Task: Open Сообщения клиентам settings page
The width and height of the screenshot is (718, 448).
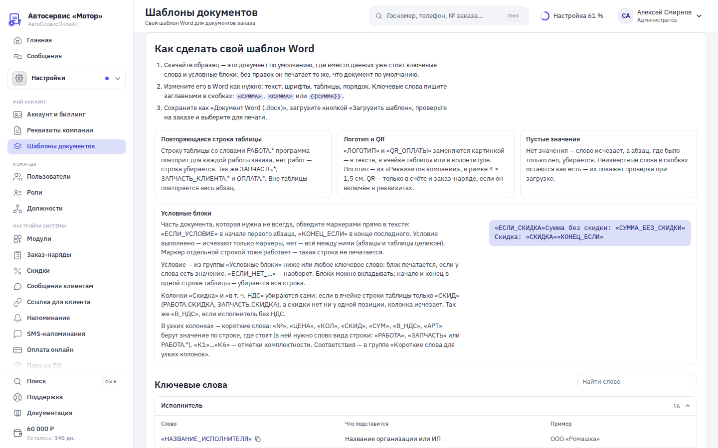Action: coord(66,286)
